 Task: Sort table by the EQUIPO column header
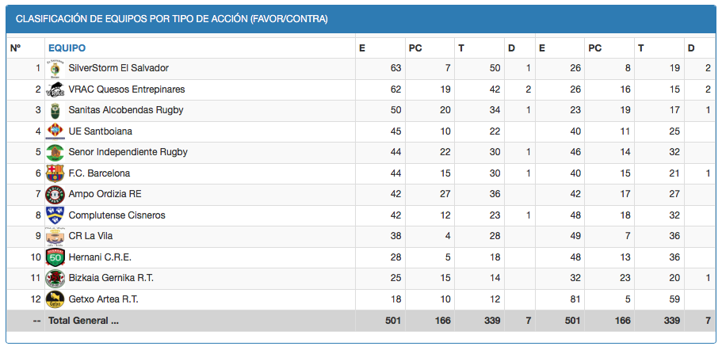tap(67, 48)
